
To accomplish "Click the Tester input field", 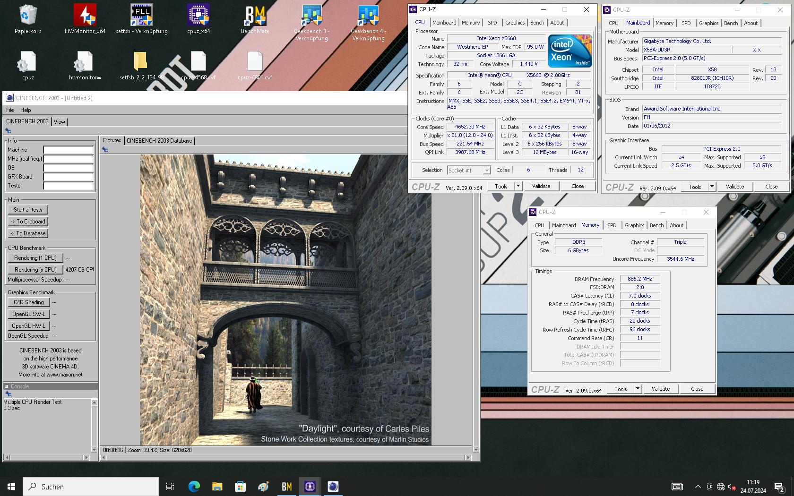I will (69, 186).
